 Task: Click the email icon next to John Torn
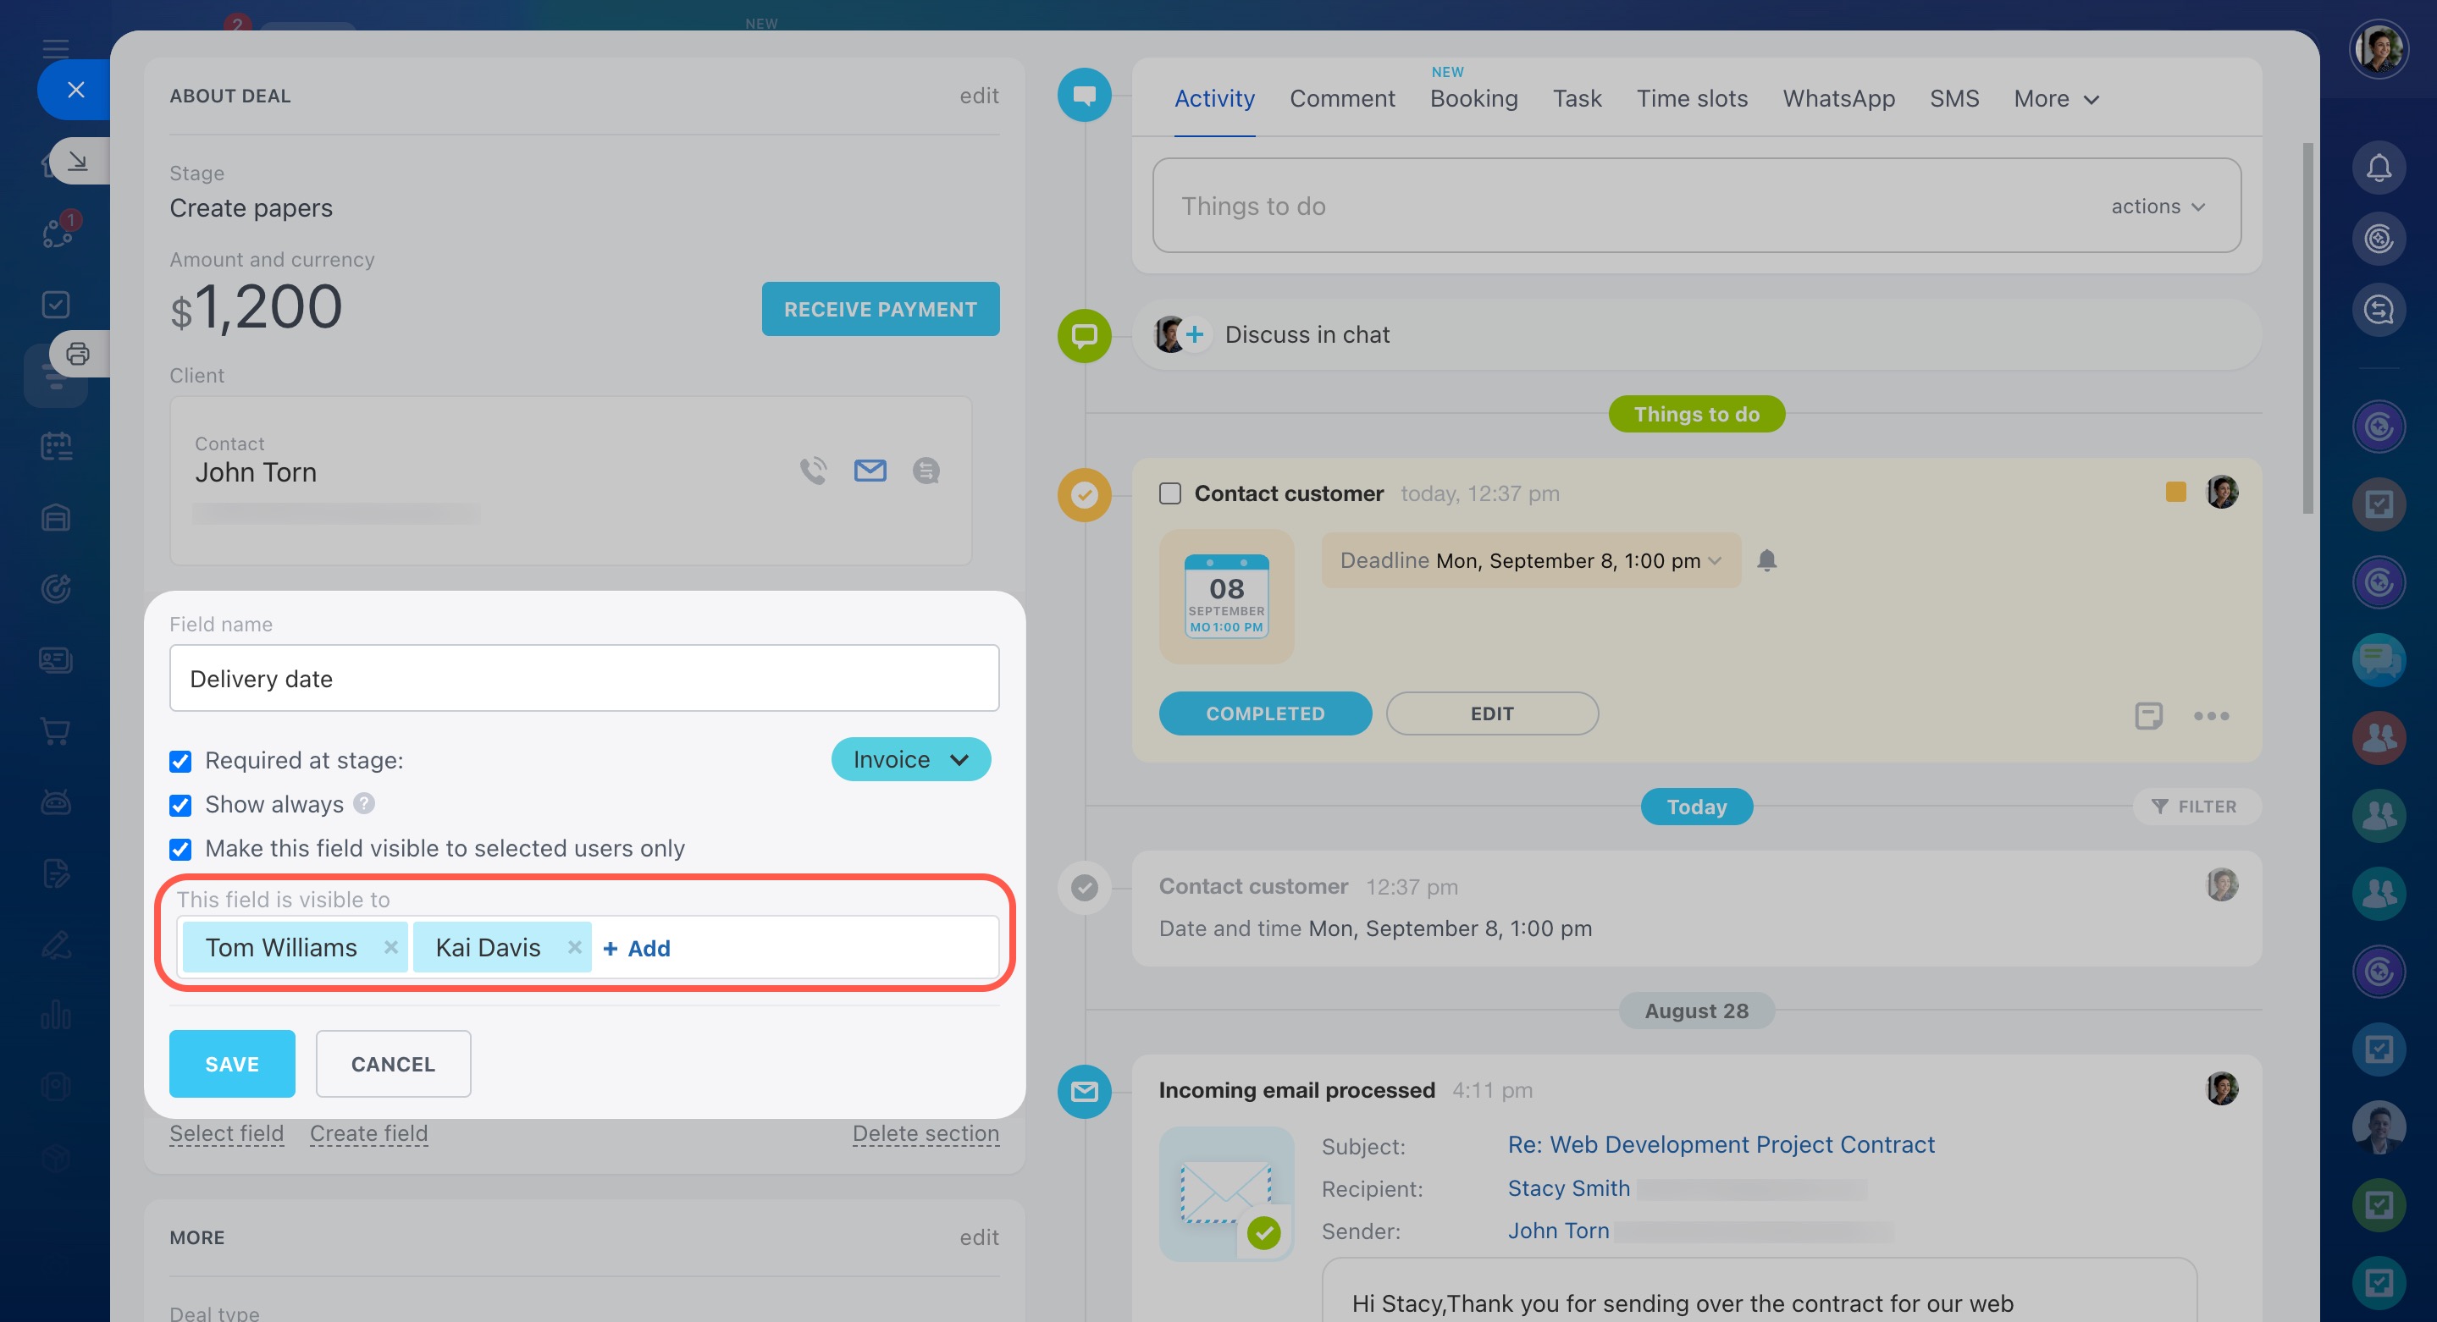pos(870,470)
